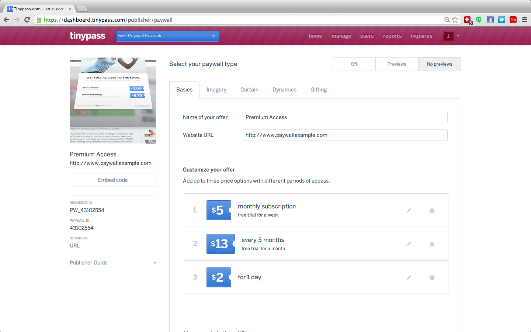Delete the $5 monthly subscription option
Viewport: 531px width, 332px height.
click(x=432, y=210)
